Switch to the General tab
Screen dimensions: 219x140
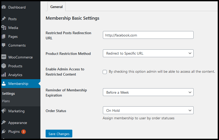(x=56, y=6)
